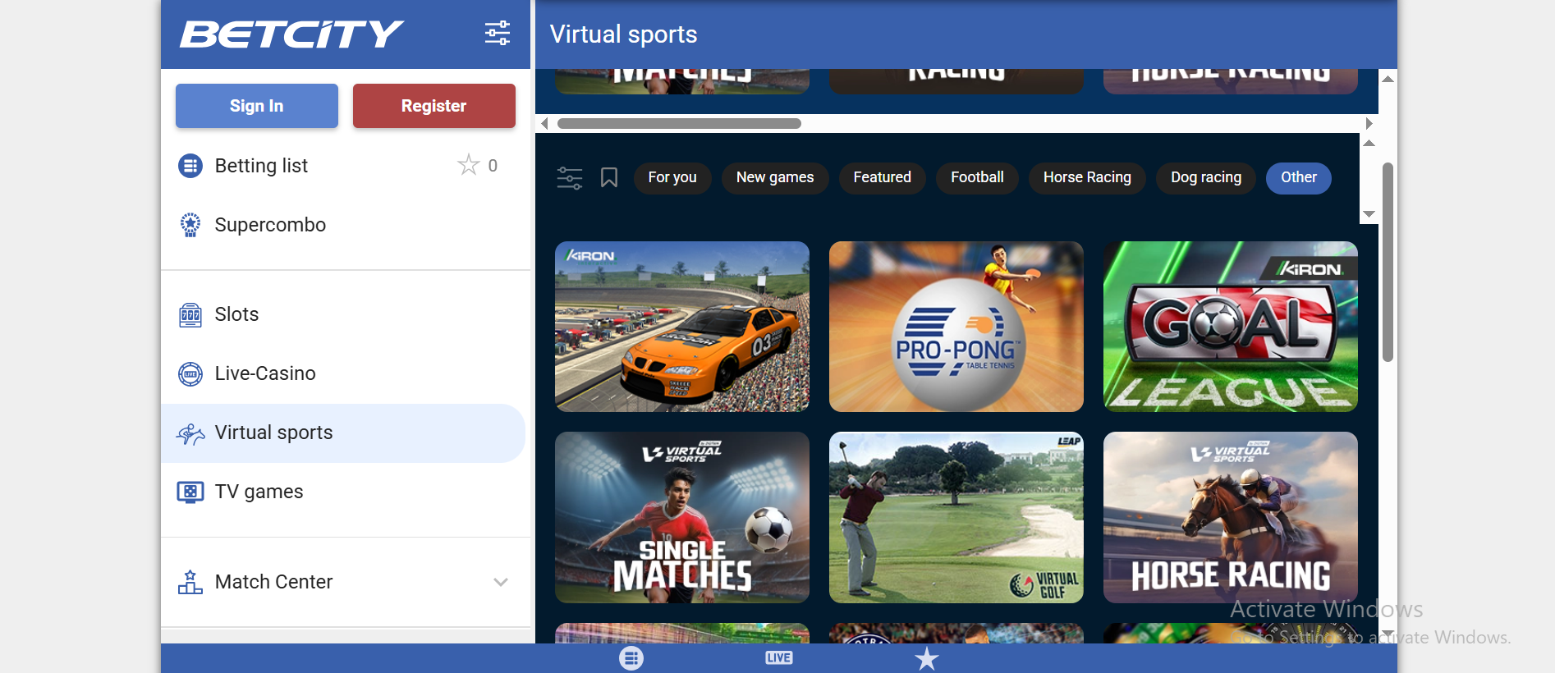Open the Virtual sports menu item
This screenshot has width=1555, height=673.
pyautogui.click(x=343, y=433)
